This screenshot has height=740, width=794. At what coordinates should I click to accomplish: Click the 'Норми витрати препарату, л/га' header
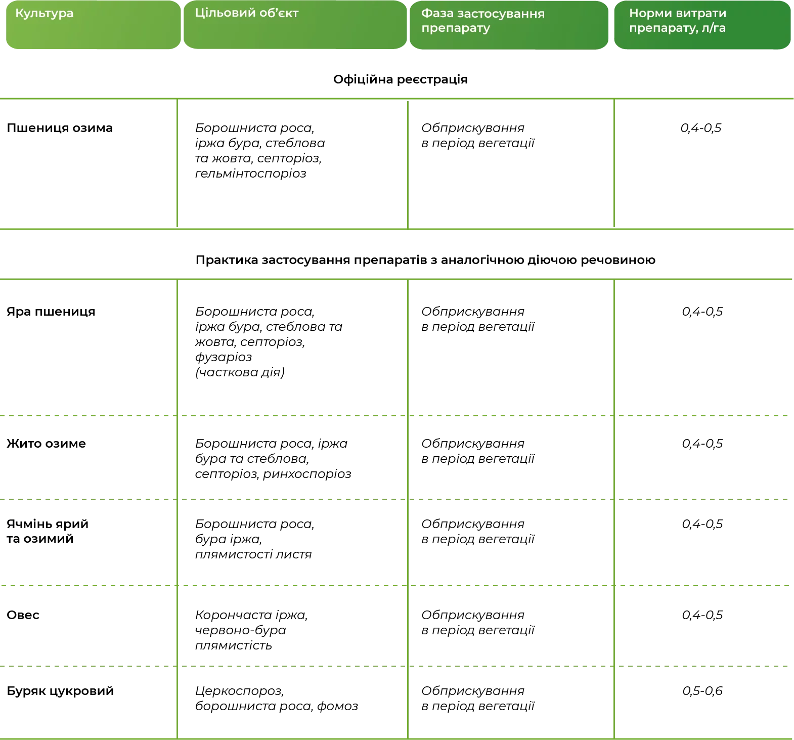pyautogui.click(x=702, y=25)
